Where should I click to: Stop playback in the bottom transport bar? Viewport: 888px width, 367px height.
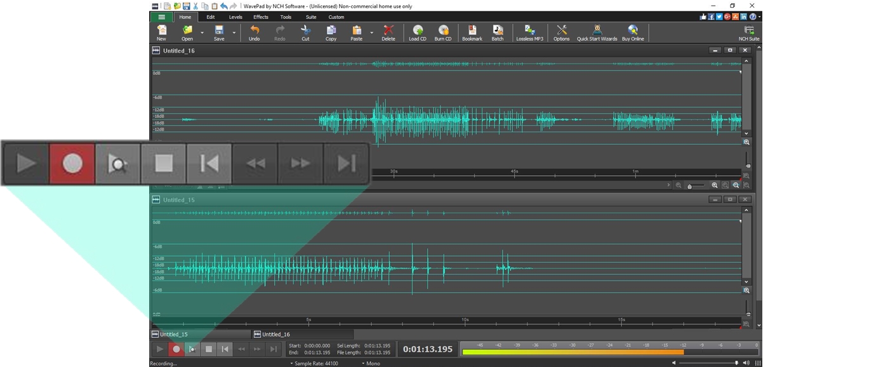click(x=209, y=349)
